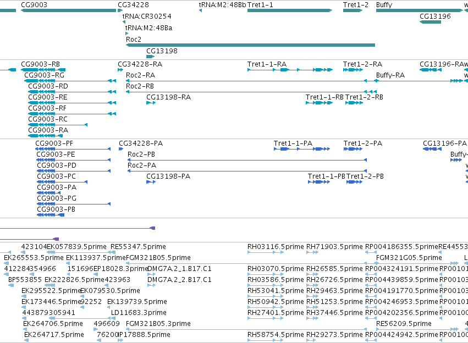Select the Buffy gene label
The image size is (468, 343).
coord(384,5)
